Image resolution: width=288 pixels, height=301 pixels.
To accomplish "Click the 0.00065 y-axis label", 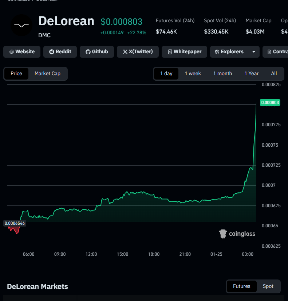I will point(270,226).
